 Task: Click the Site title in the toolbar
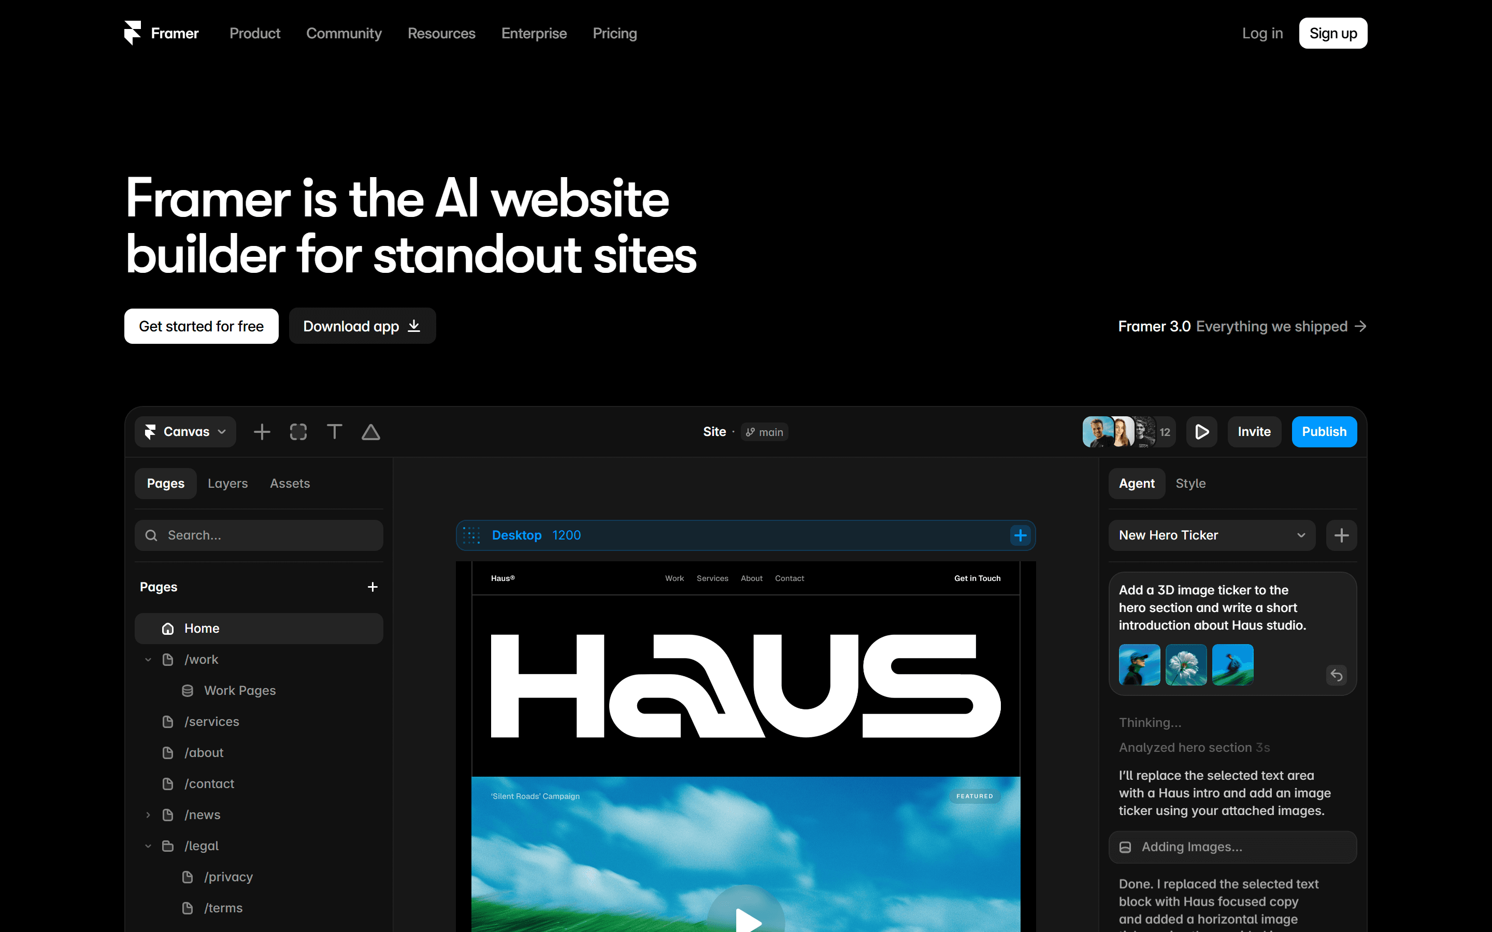(x=714, y=432)
